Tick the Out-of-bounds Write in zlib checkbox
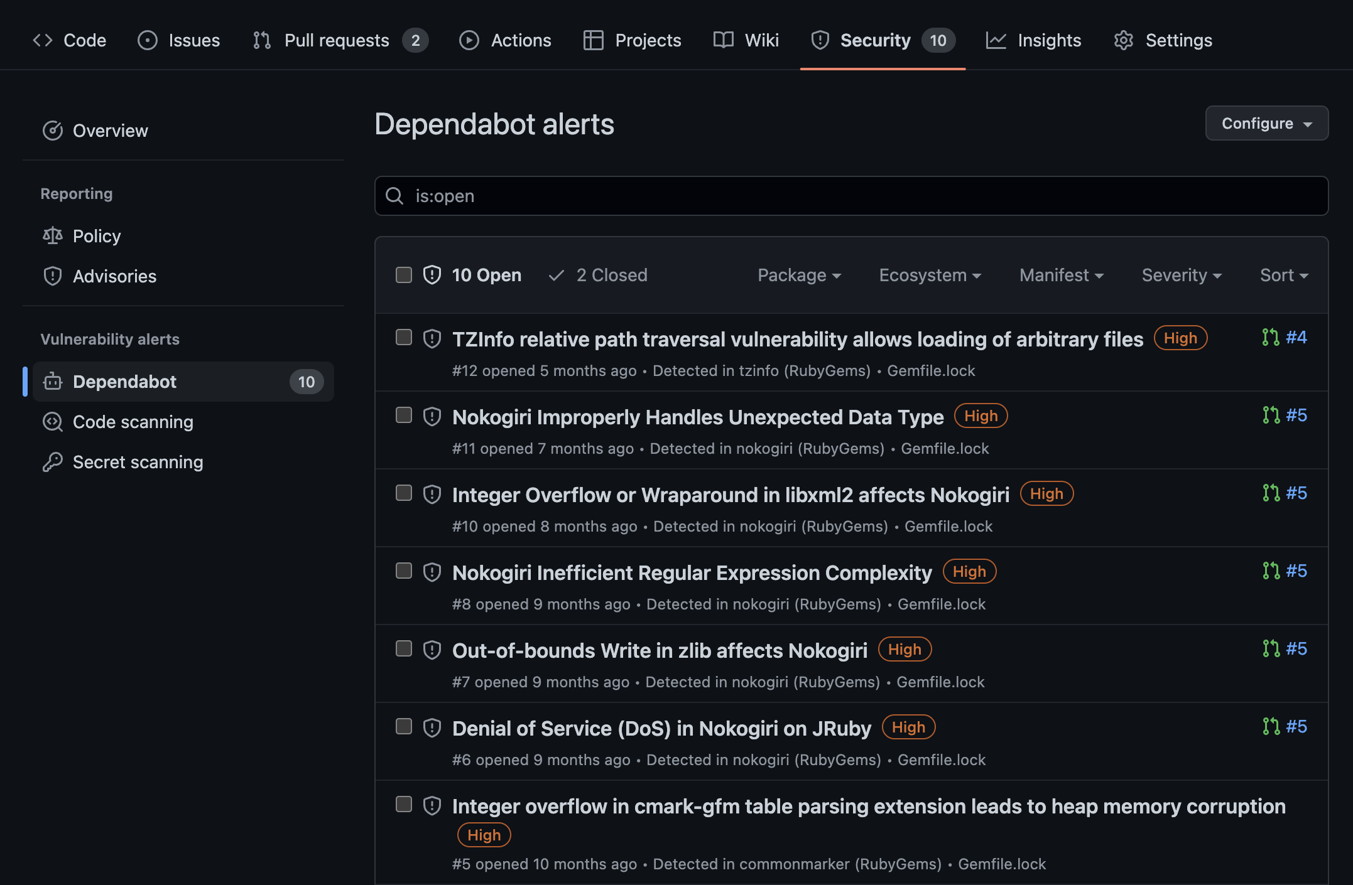 pos(404,649)
